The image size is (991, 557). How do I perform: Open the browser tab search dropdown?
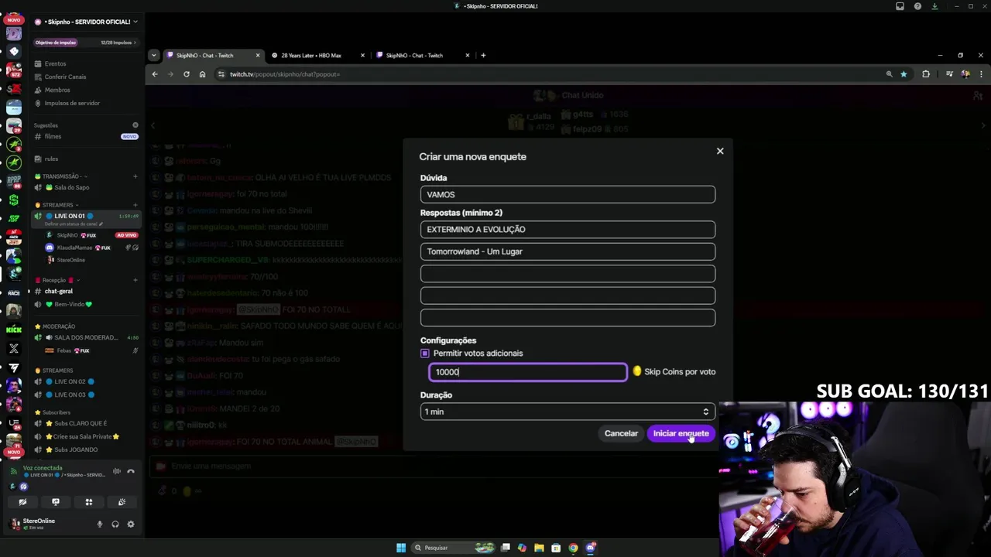[153, 55]
